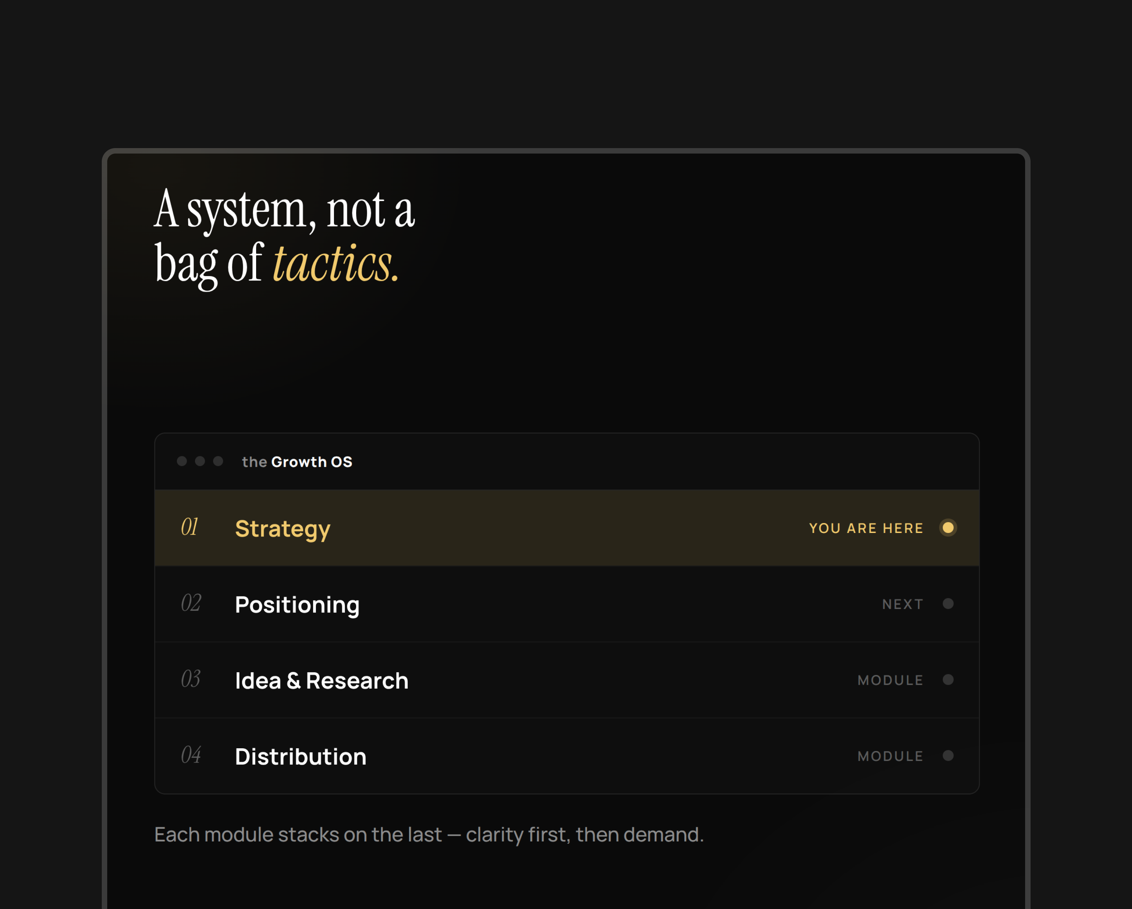Viewport: 1132px width, 909px height.
Task: Open the Positioning module row
Action: (x=567, y=604)
